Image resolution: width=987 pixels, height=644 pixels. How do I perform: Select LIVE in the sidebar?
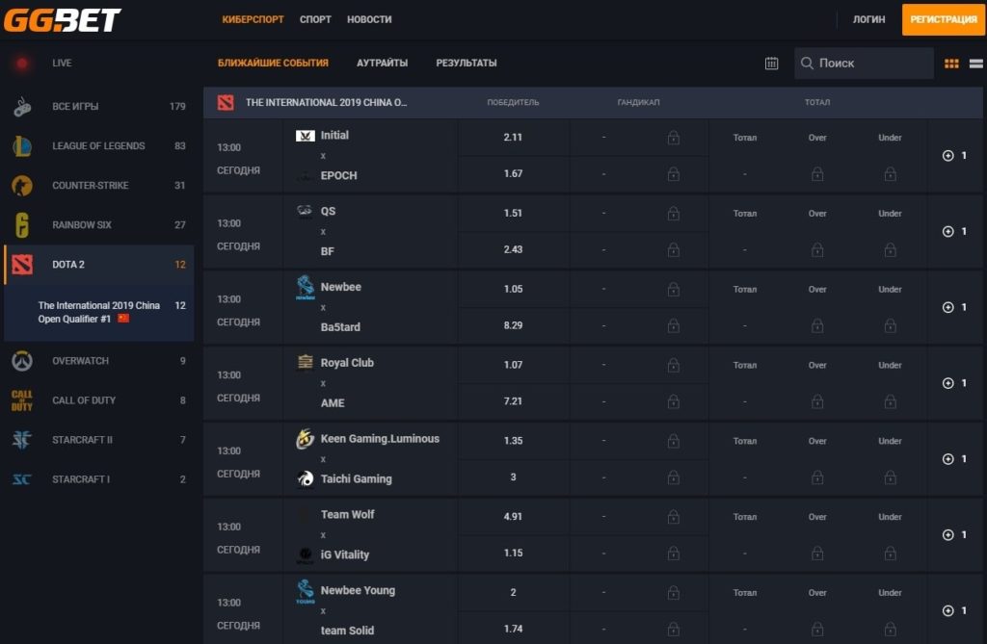(x=99, y=63)
